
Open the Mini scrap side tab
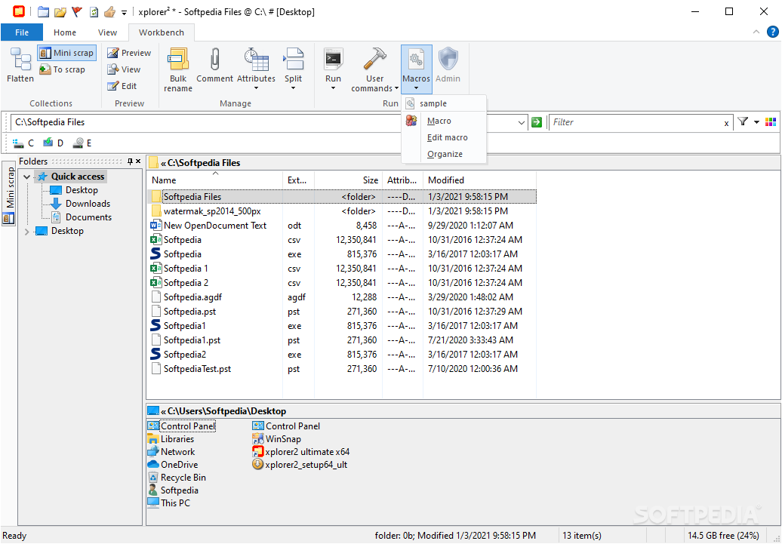[x=9, y=193]
